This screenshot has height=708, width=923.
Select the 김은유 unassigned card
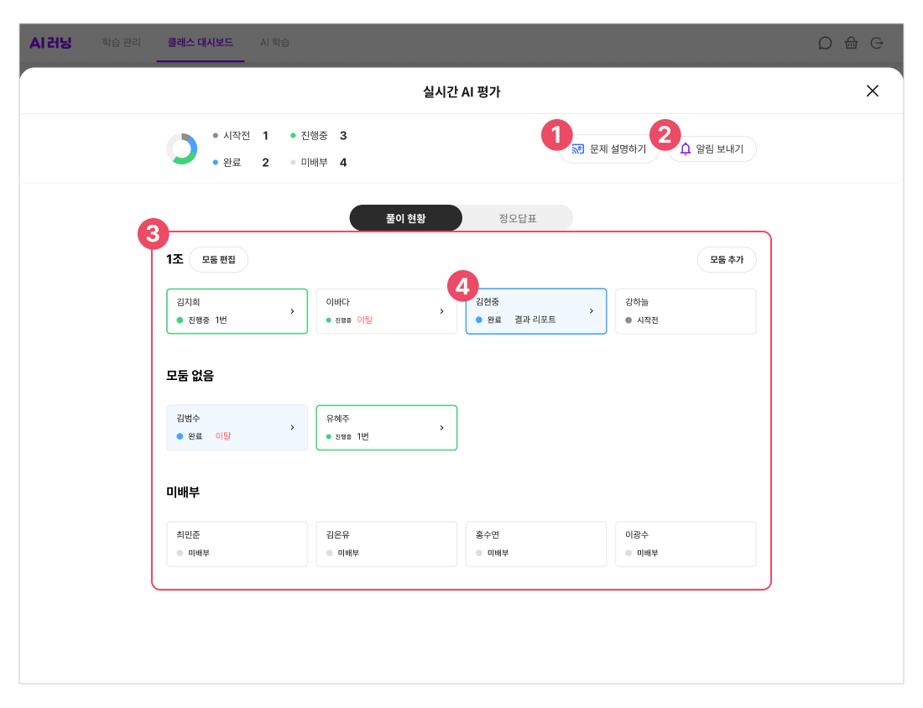(386, 544)
